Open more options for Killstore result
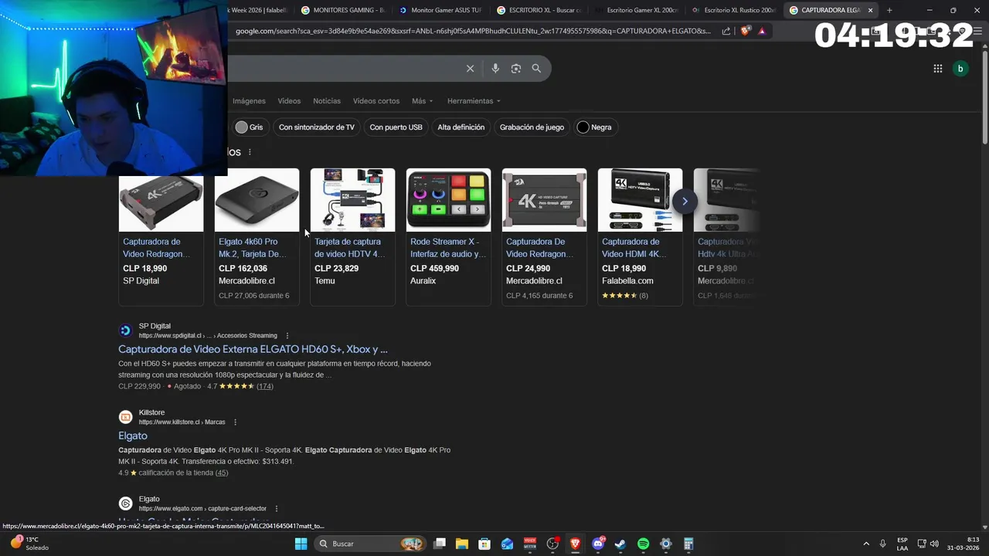 pyautogui.click(x=236, y=422)
